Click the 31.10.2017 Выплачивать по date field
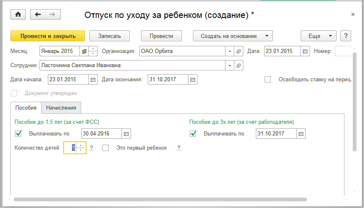 click(x=276, y=134)
